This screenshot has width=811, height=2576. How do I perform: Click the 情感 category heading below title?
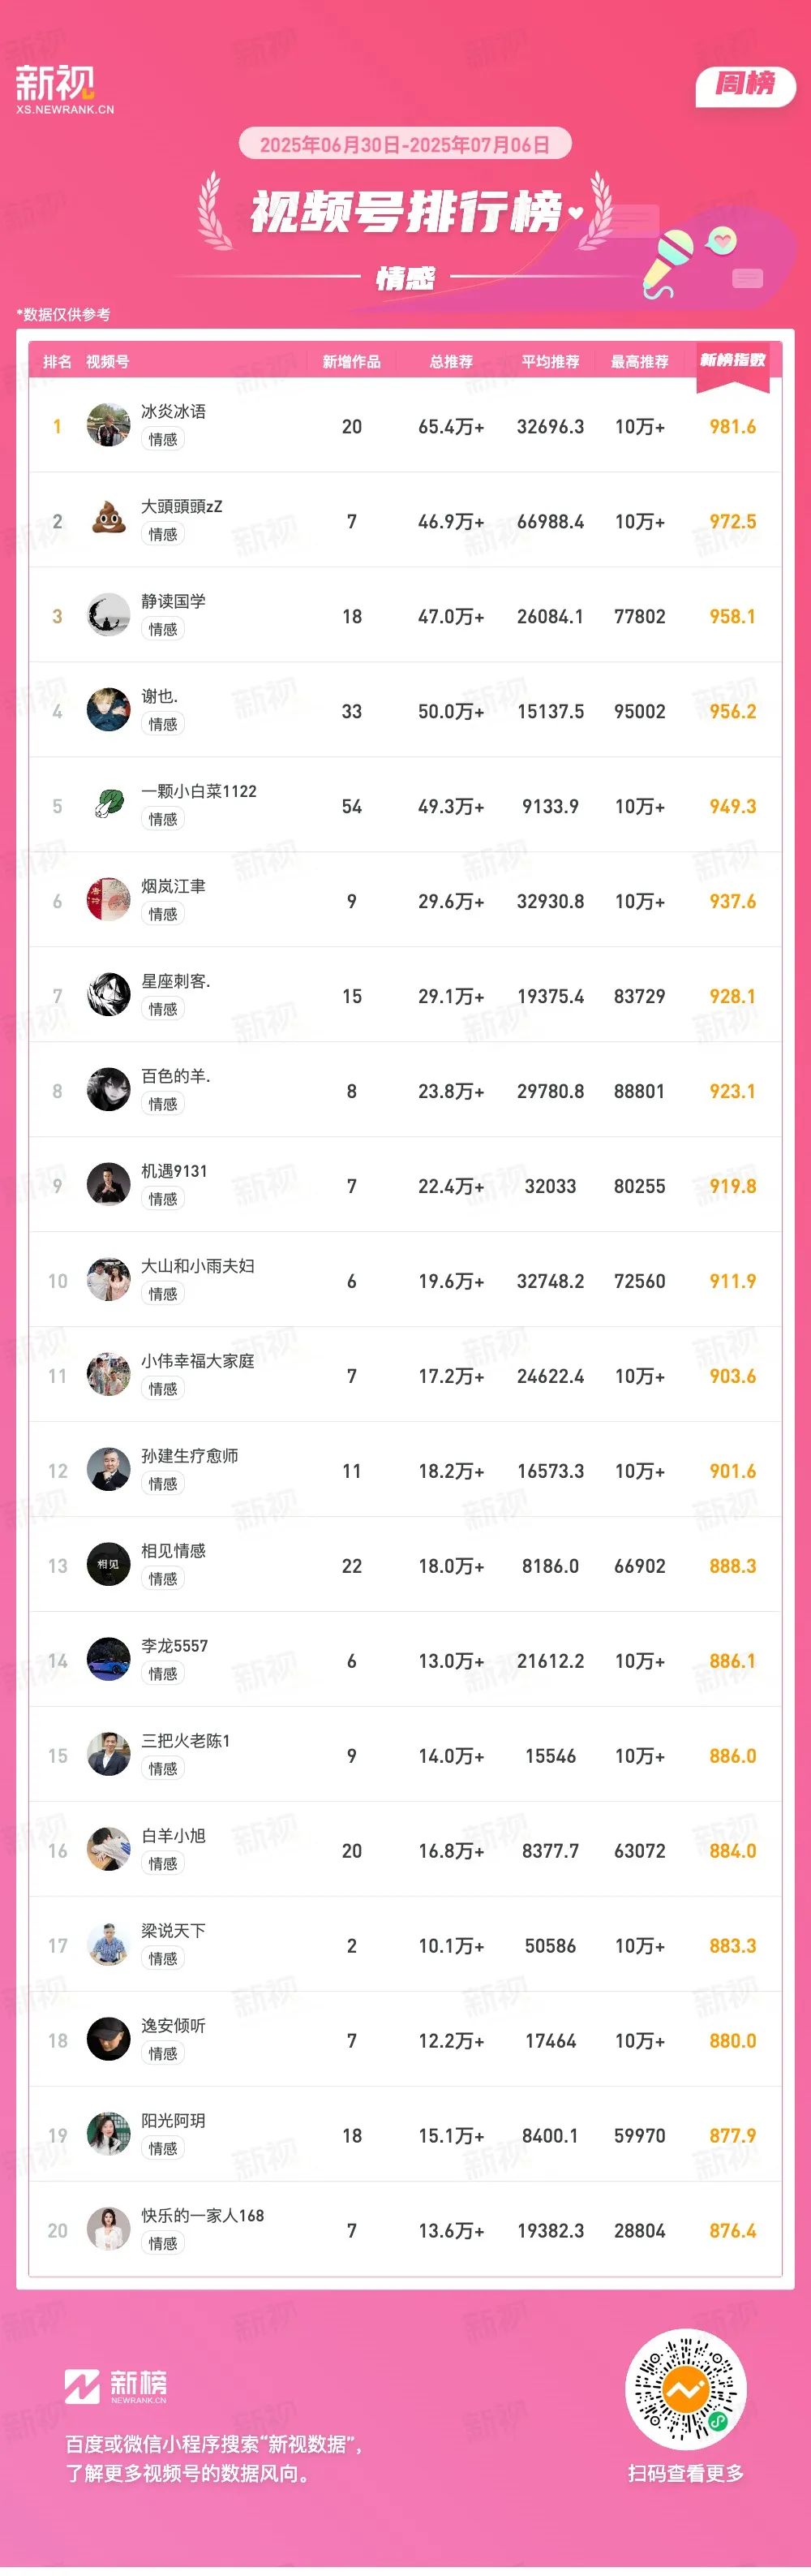[x=405, y=278]
